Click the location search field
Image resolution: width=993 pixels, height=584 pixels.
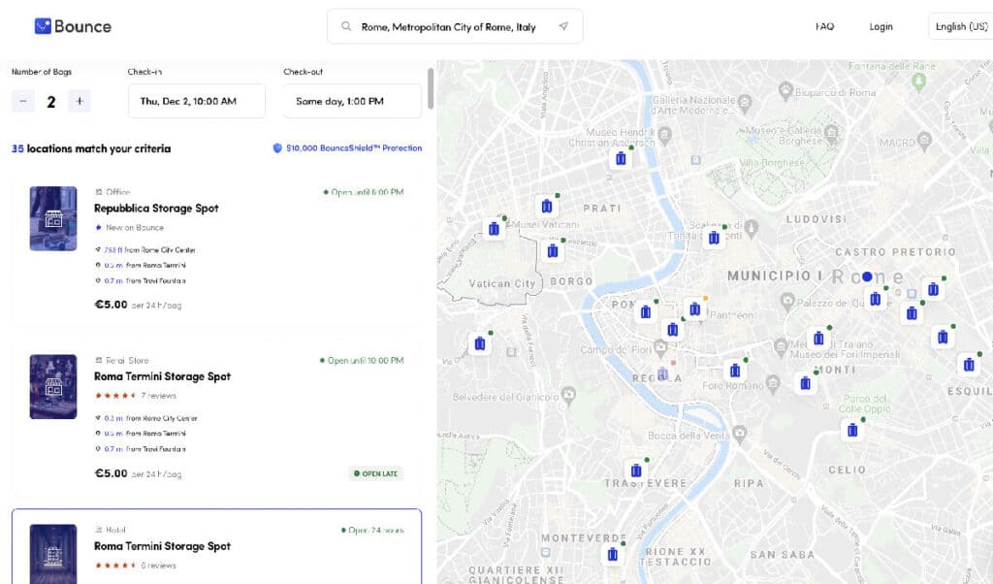pyautogui.click(x=448, y=27)
